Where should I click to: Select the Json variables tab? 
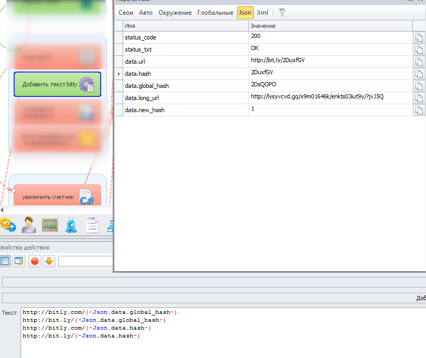coord(245,13)
